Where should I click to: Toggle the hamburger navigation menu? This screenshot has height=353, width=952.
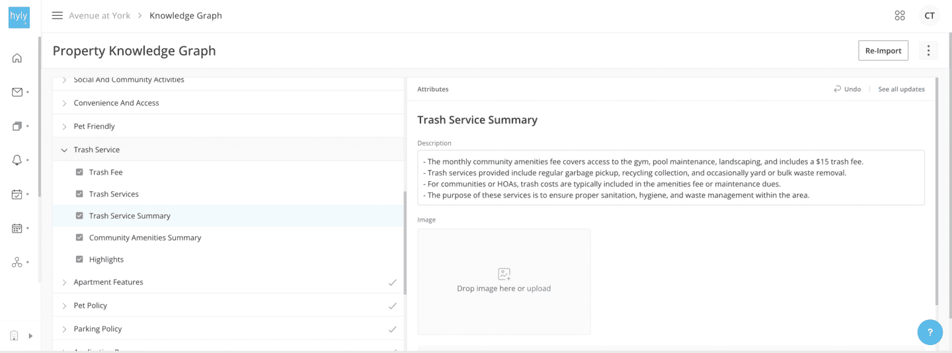click(x=58, y=16)
